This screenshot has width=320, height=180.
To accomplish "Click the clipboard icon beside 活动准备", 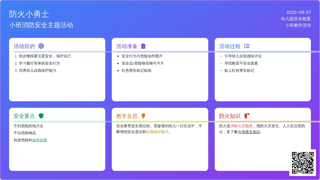I will [143, 46].
